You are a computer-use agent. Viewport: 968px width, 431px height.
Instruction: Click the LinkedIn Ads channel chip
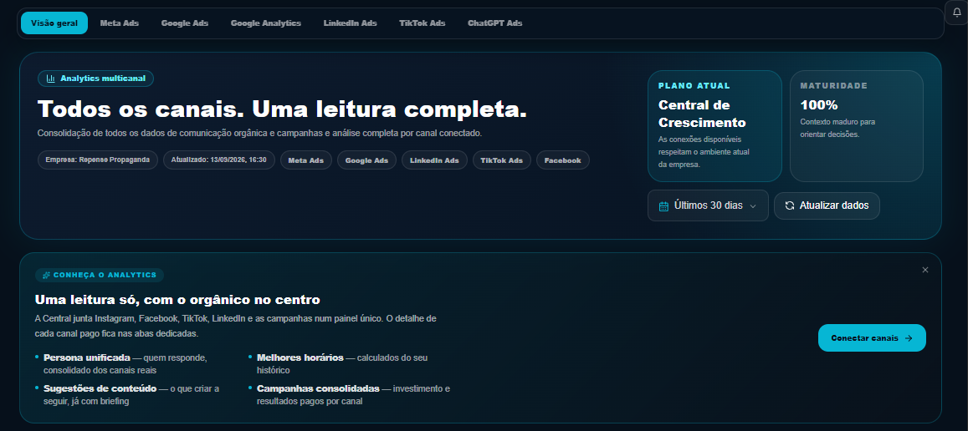click(434, 160)
